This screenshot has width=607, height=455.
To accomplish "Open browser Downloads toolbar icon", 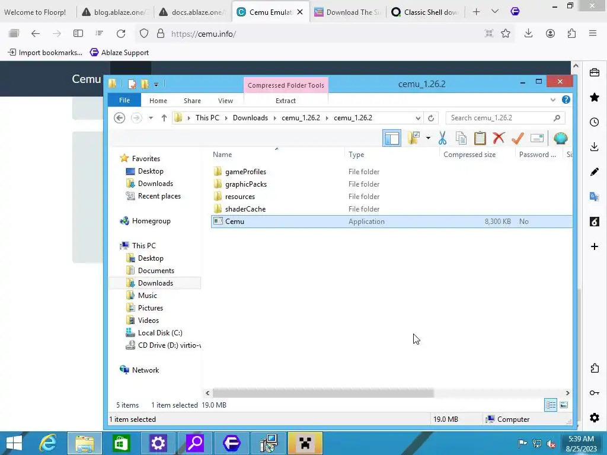I will click(x=528, y=34).
